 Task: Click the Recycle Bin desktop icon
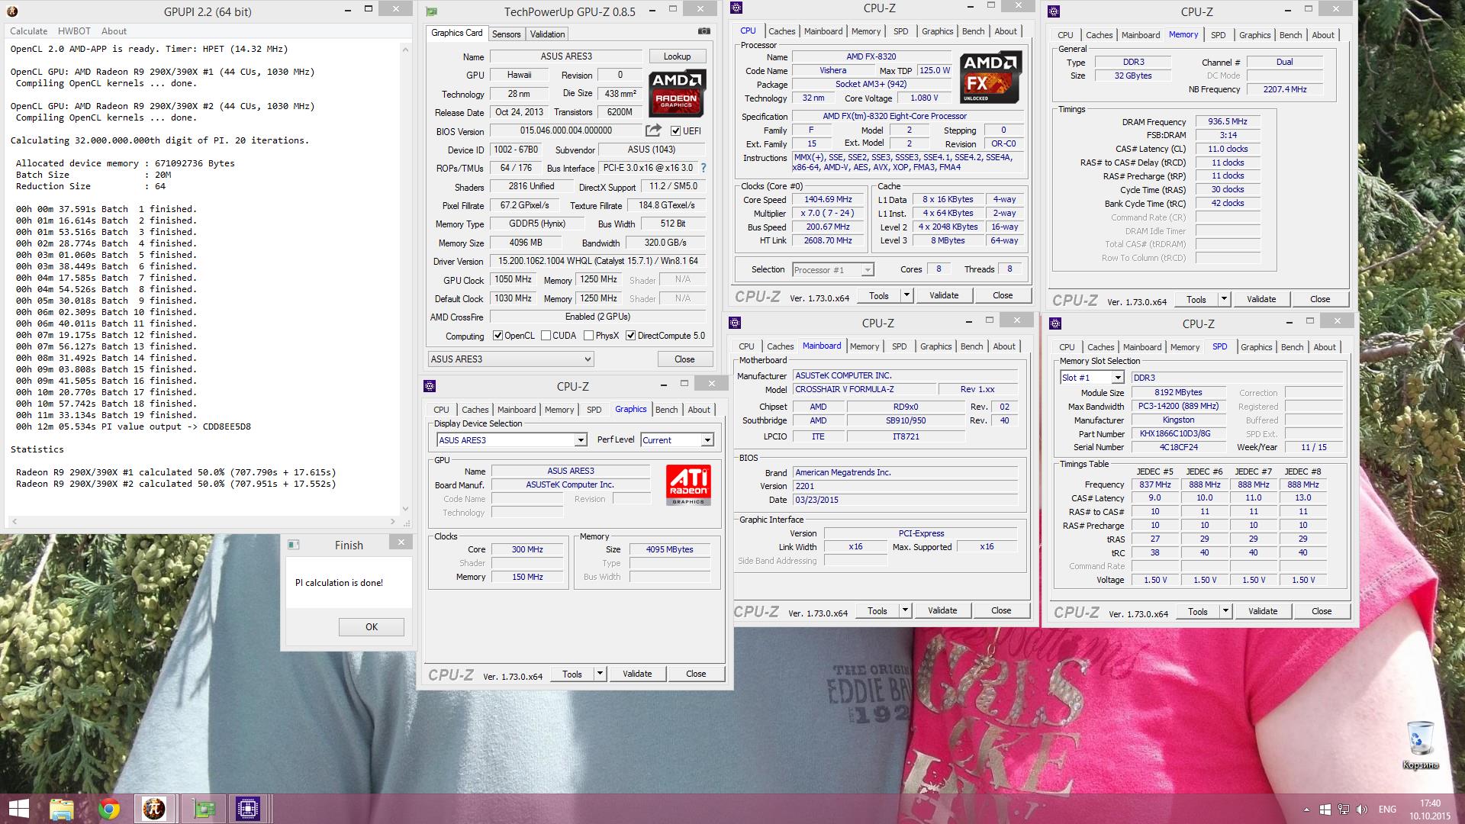[1420, 745]
